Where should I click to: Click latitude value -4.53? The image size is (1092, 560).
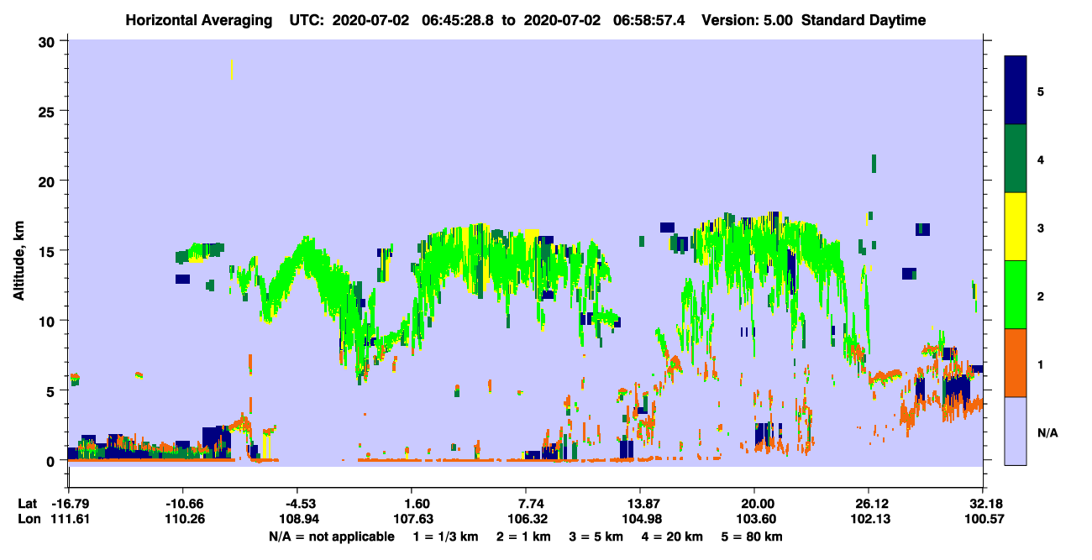click(x=297, y=504)
